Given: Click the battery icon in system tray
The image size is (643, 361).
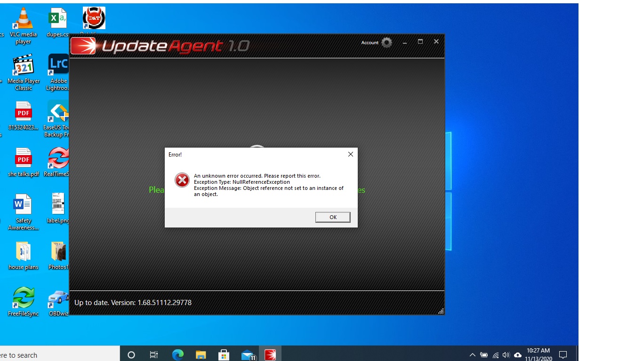Looking at the screenshot, I should 484,355.
